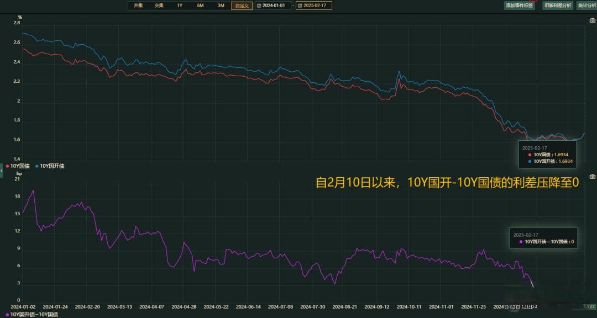Click the camera snapshot icon of lower chart
Screen dimensions: 597x318
point(592,177)
